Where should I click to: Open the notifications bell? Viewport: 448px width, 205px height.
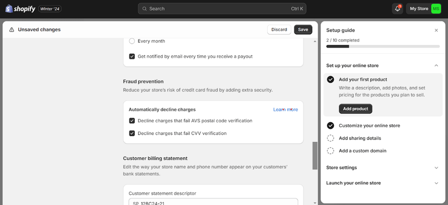point(398,9)
